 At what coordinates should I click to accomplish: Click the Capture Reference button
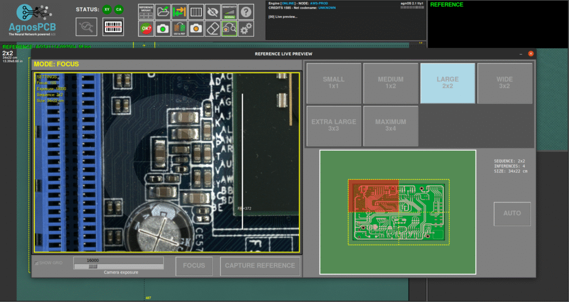click(260, 266)
